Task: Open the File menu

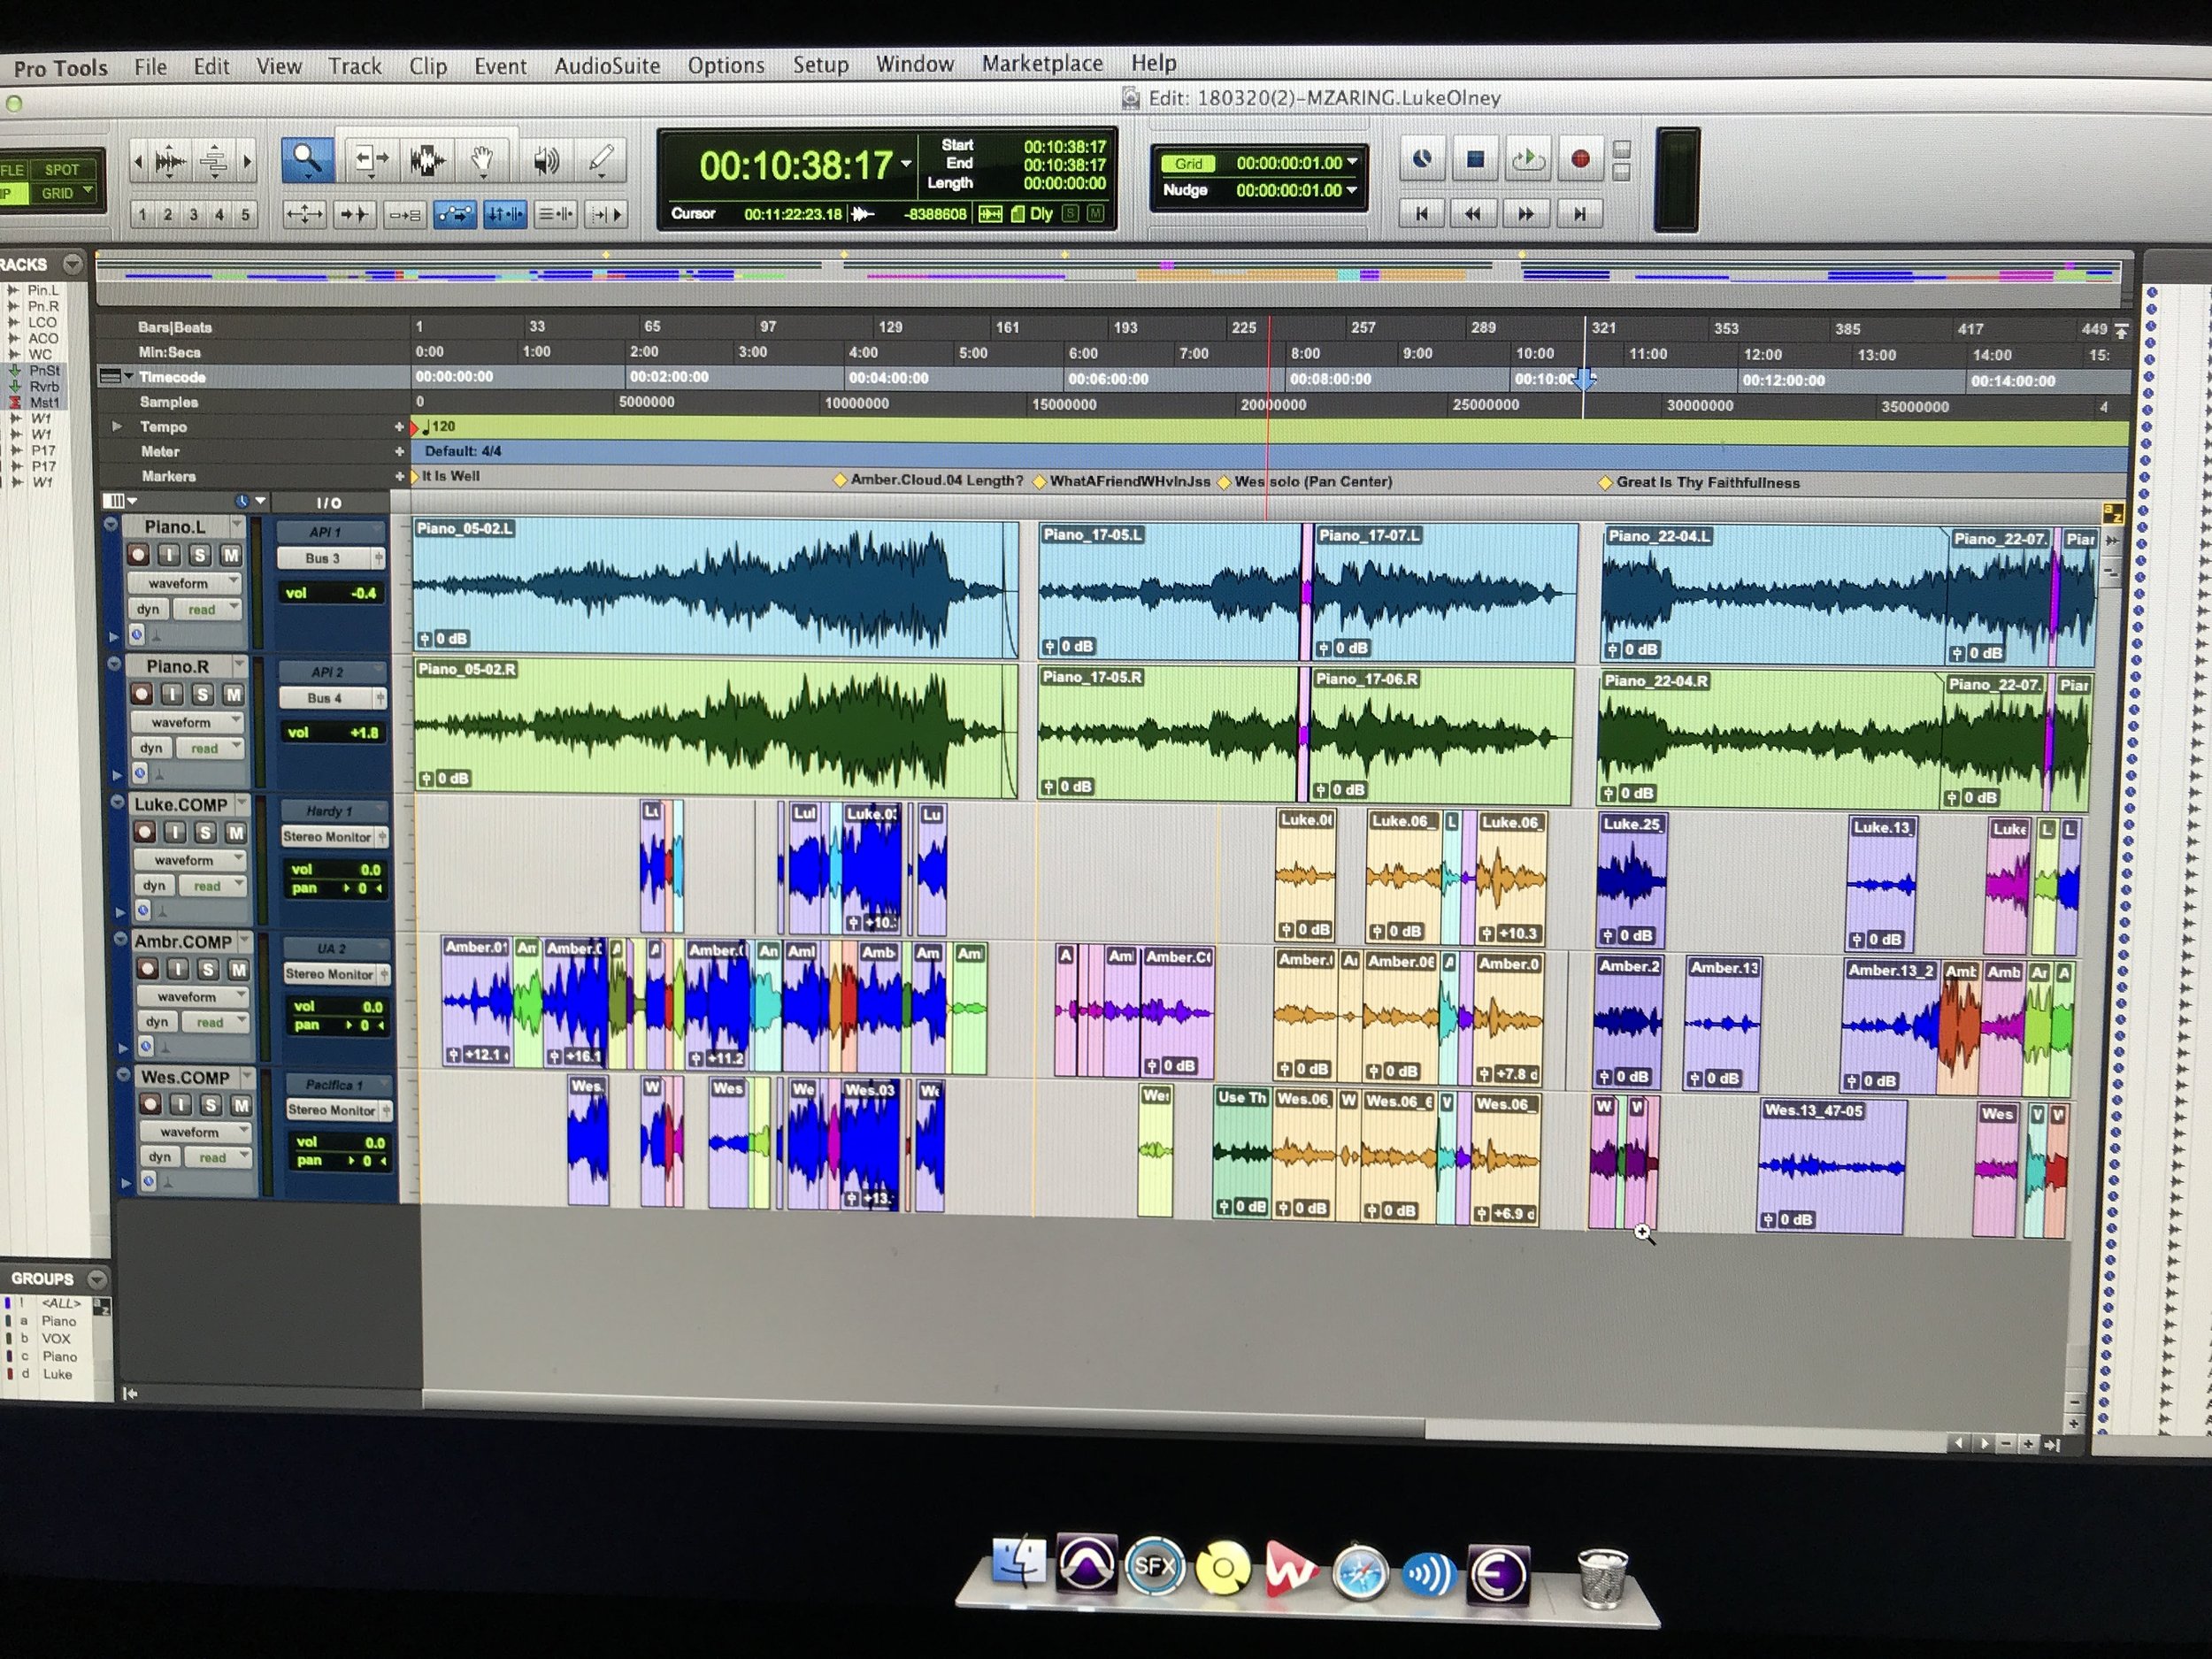Action: click(x=151, y=67)
